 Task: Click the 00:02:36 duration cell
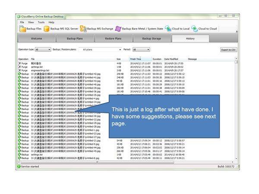[x=158, y=144]
